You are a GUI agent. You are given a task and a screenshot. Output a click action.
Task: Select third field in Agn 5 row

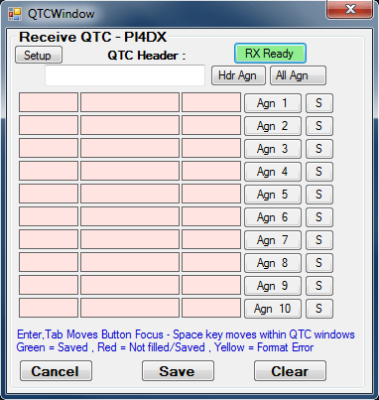(211, 194)
